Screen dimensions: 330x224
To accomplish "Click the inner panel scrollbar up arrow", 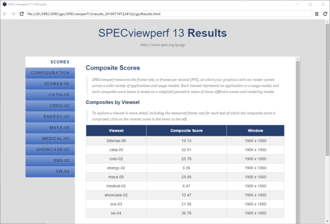I will [297, 59].
